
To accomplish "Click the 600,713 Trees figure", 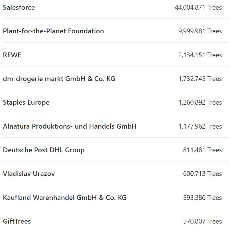I will [202, 174].
